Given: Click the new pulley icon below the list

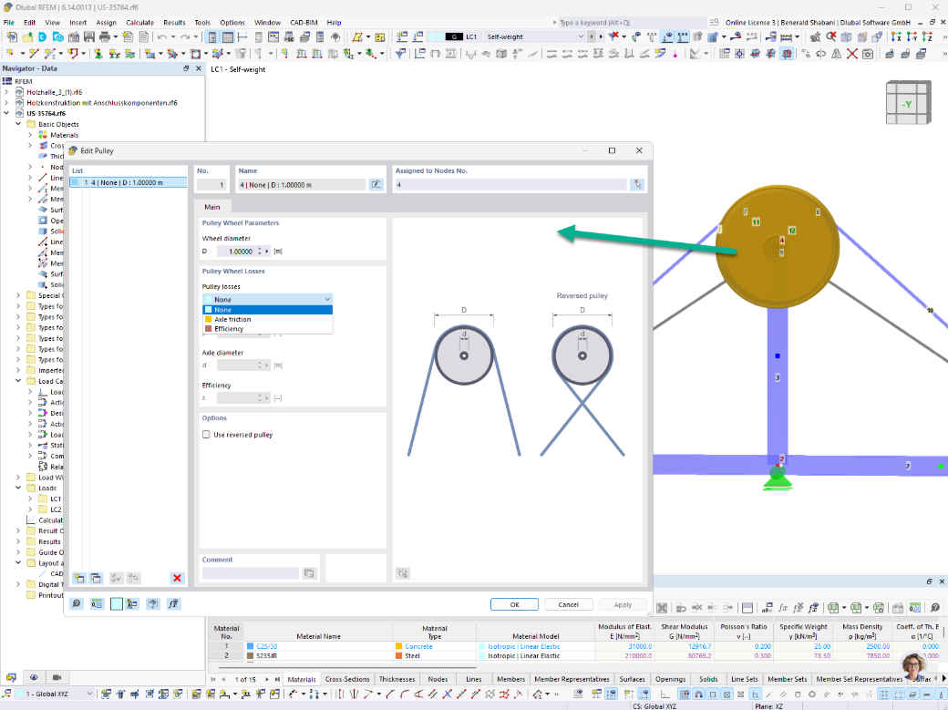Looking at the screenshot, I should (x=78, y=578).
